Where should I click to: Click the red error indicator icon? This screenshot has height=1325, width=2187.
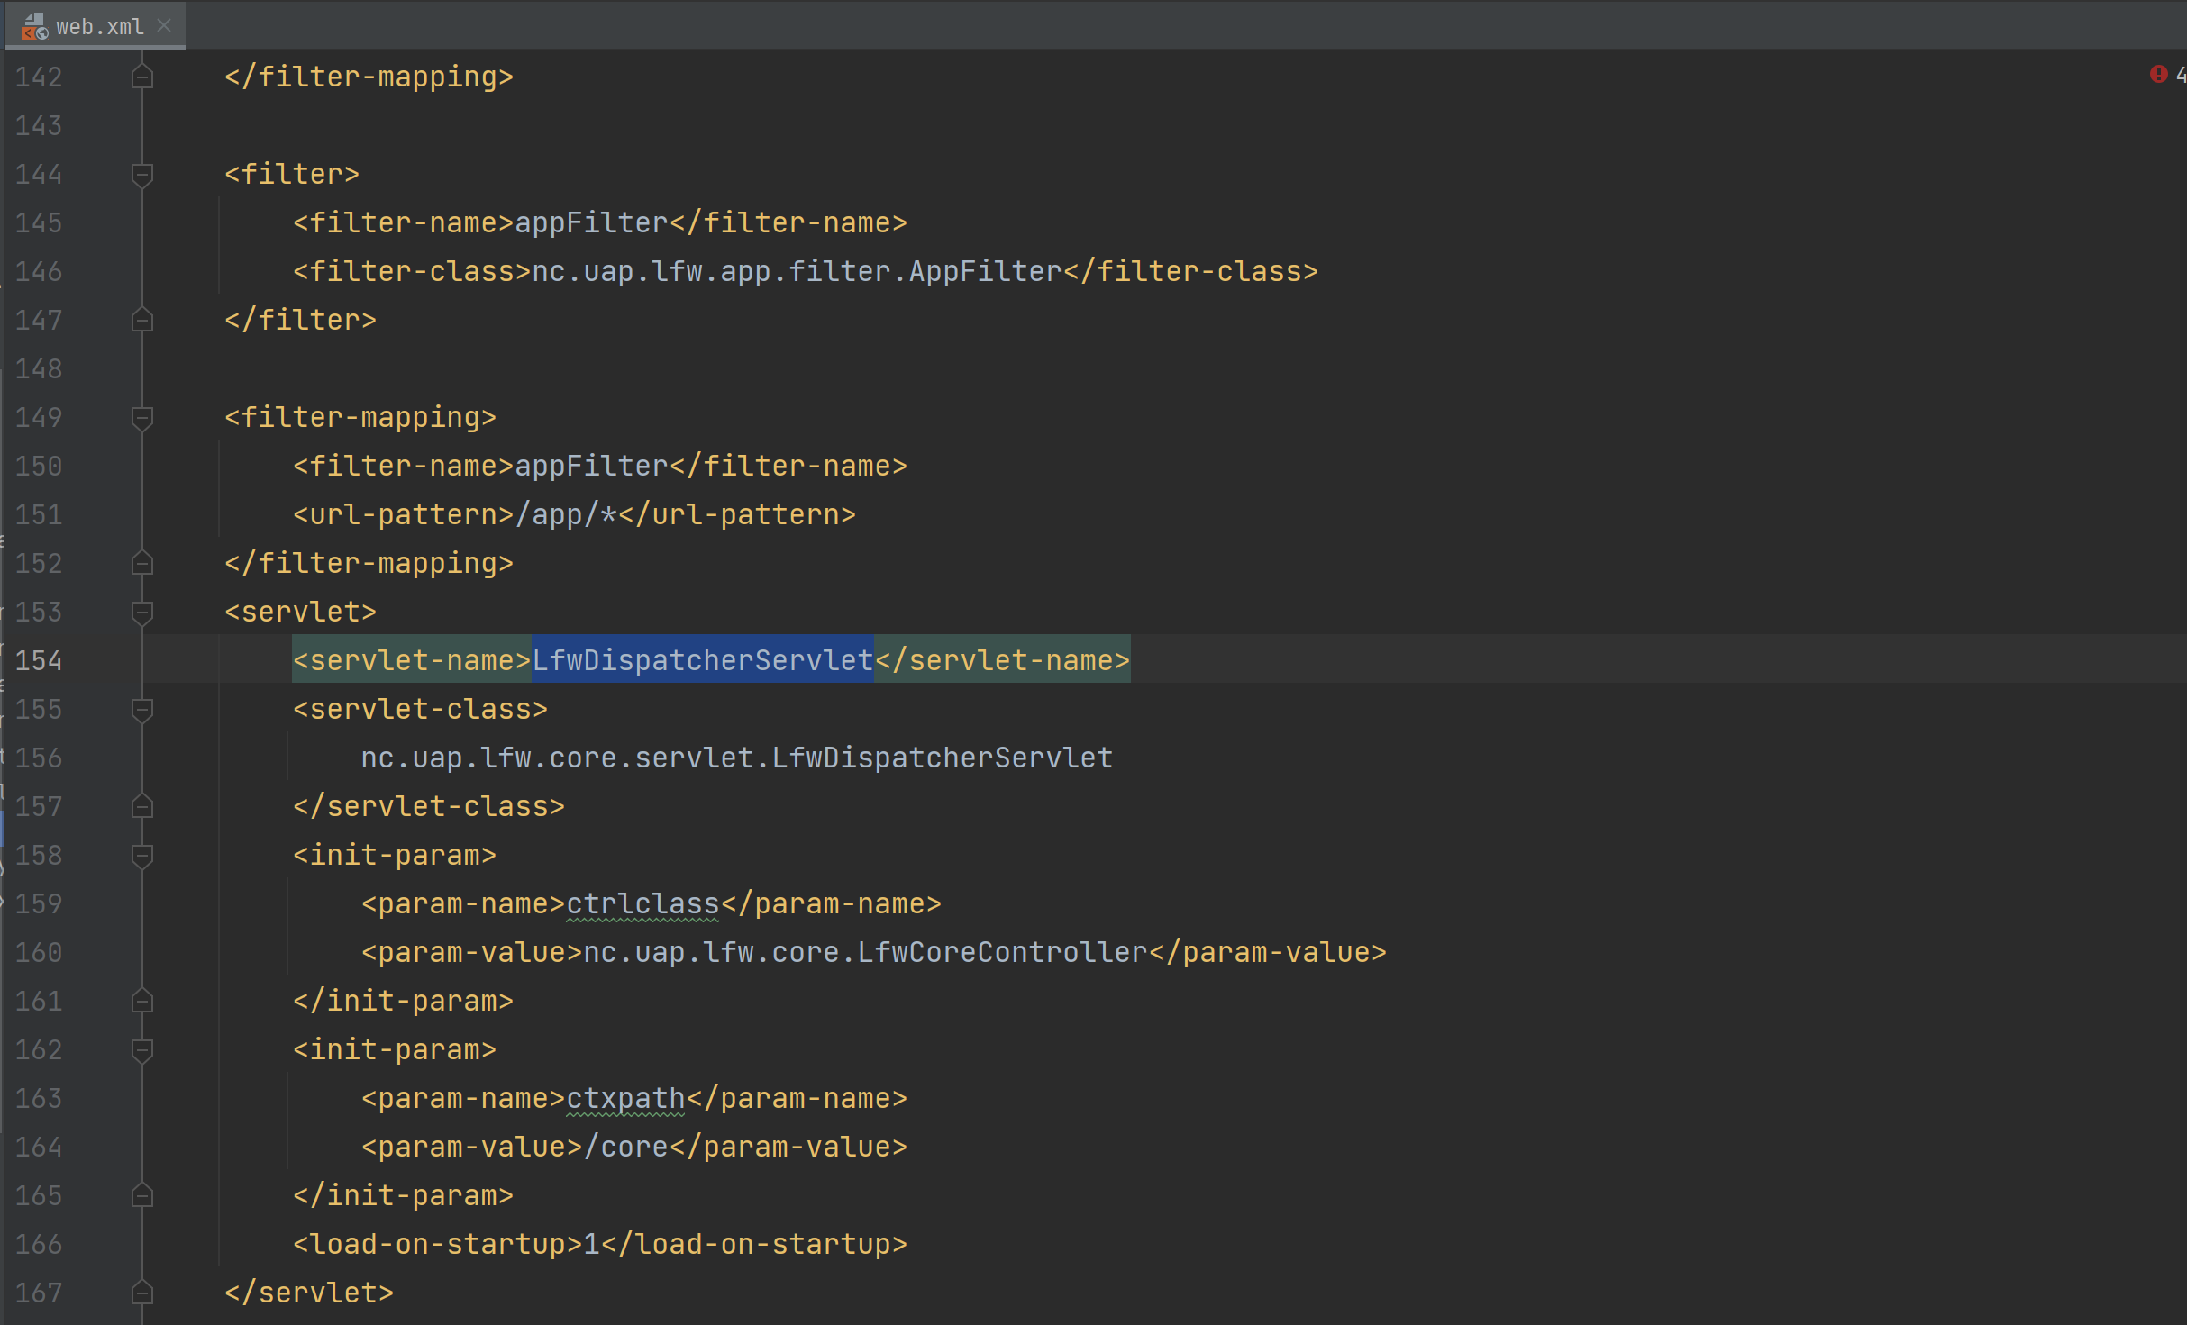pyautogui.click(x=2158, y=74)
